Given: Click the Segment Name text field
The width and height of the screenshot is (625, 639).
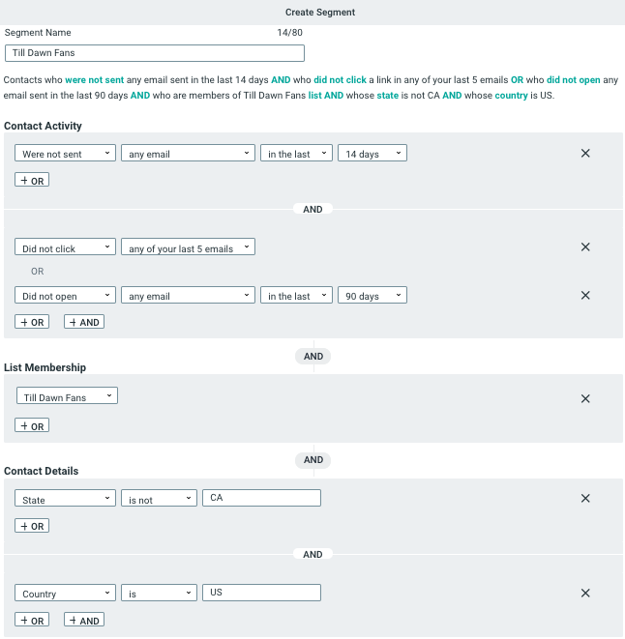Looking at the screenshot, I should 155,53.
